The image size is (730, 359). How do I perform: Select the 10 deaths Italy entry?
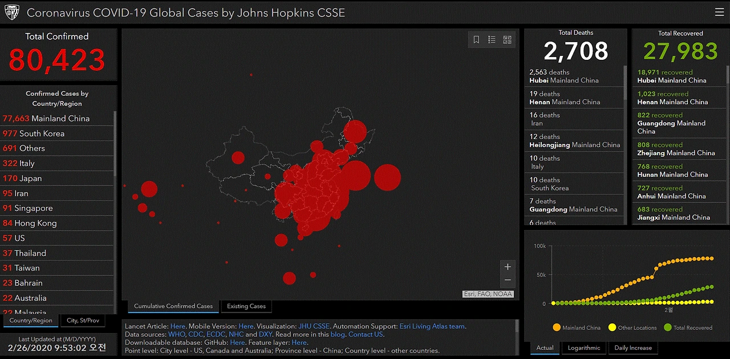(x=574, y=162)
